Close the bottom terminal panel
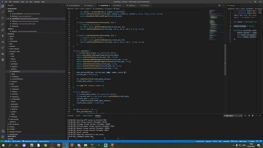The width and height of the screenshot is (263, 148). click(260, 116)
